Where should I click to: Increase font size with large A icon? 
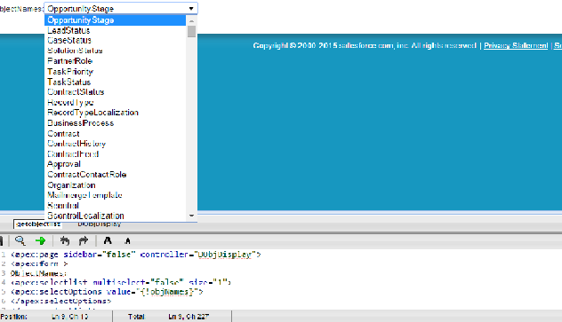pos(108,241)
